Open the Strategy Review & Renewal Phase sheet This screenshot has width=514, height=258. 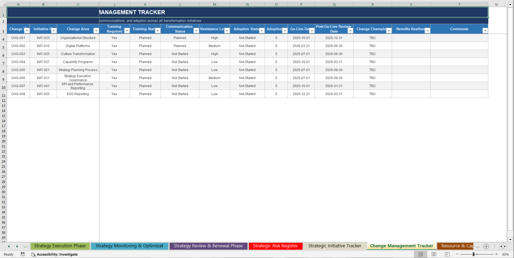click(208, 246)
